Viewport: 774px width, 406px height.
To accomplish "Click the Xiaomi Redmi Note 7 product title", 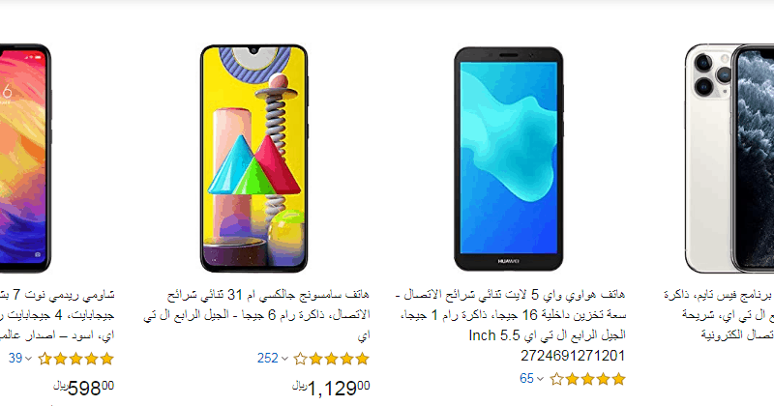I will click(x=57, y=315).
